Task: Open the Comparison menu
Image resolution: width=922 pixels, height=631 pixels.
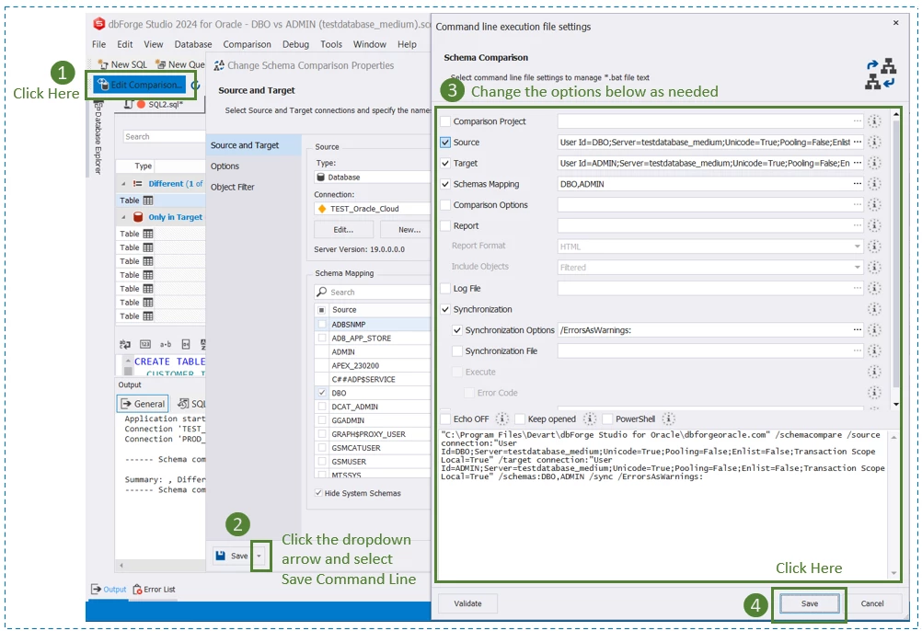Action: [247, 44]
